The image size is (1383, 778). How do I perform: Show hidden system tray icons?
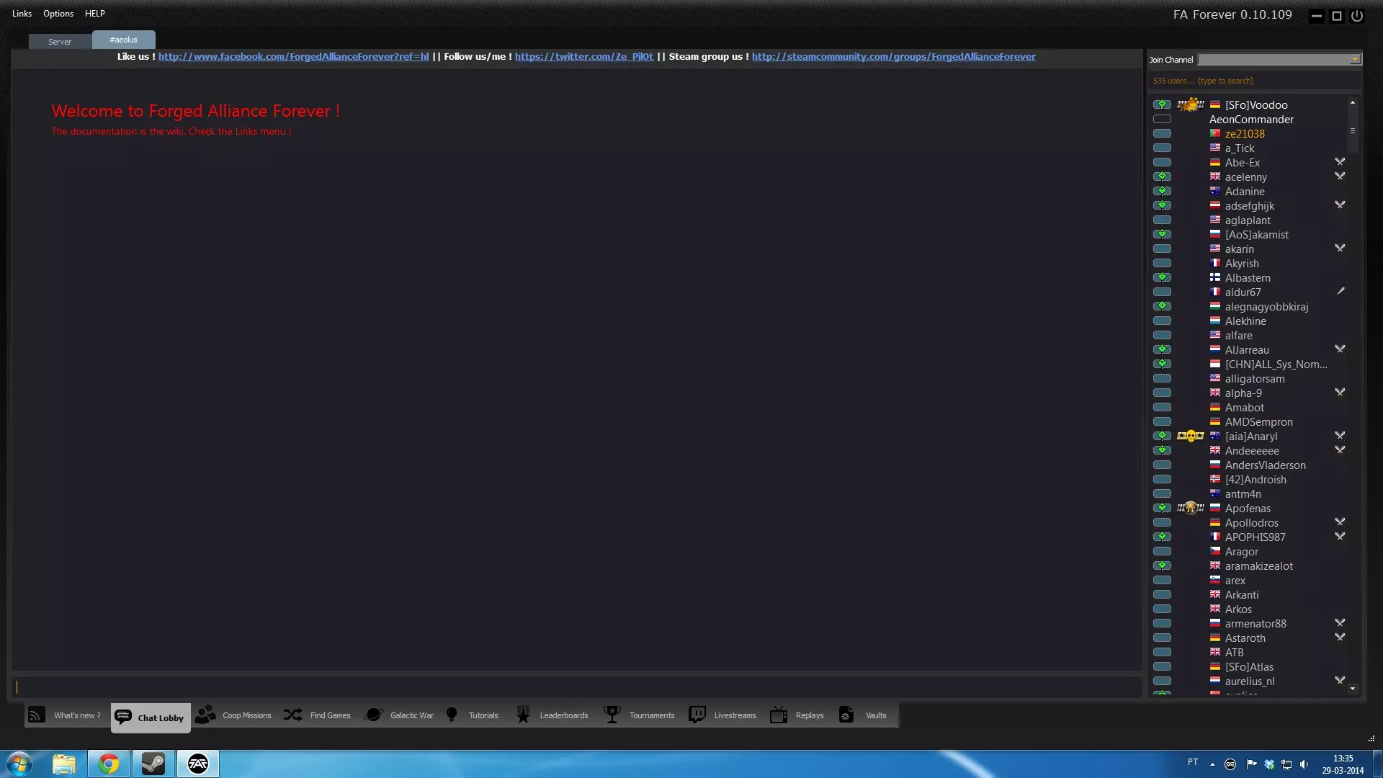(x=1212, y=764)
